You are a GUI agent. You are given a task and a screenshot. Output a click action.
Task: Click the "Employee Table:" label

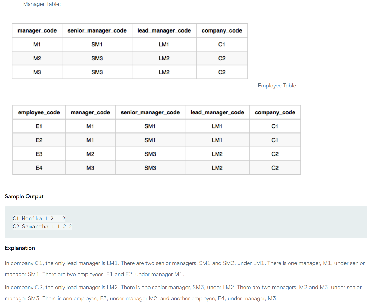pos(277,86)
